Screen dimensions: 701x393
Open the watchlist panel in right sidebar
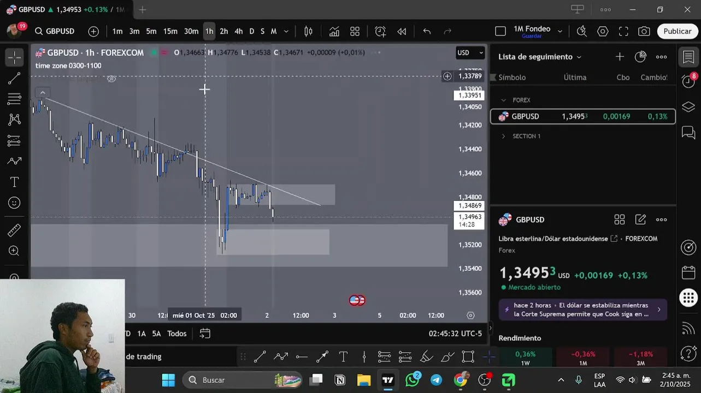688,57
